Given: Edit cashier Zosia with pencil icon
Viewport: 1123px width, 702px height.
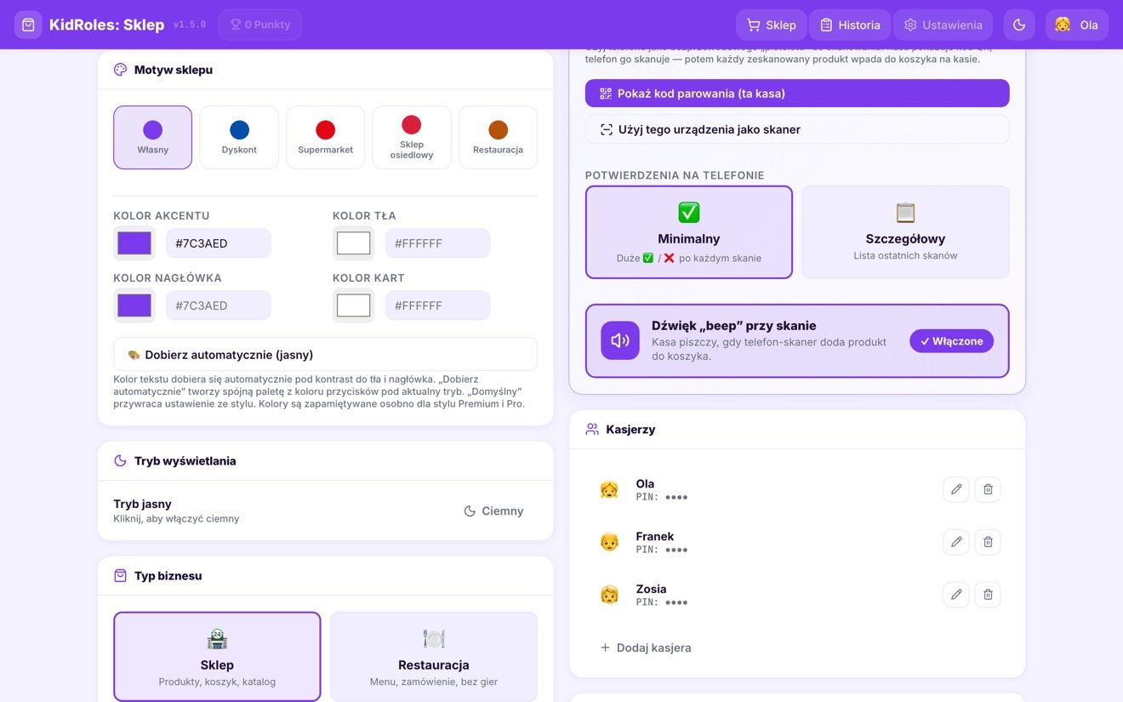Looking at the screenshot, I should click(x=956, y=595).
